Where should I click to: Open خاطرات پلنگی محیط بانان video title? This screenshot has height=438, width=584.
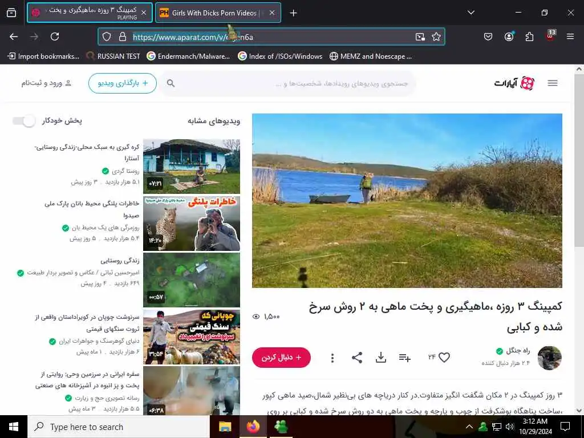point(92,209)
